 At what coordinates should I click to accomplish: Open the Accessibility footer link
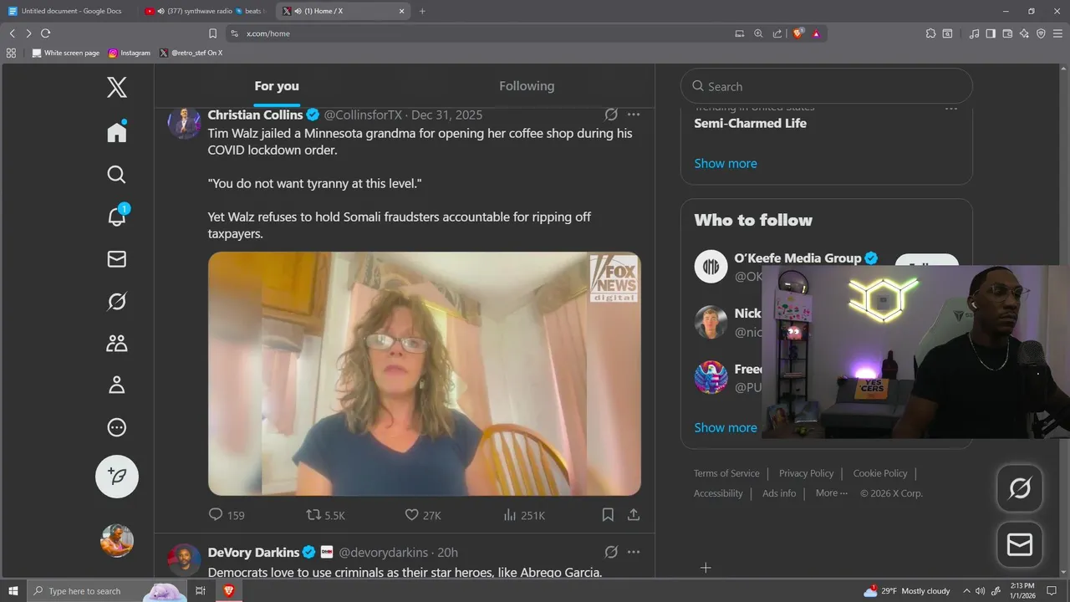pyautogui.click(x=718, y=493)
